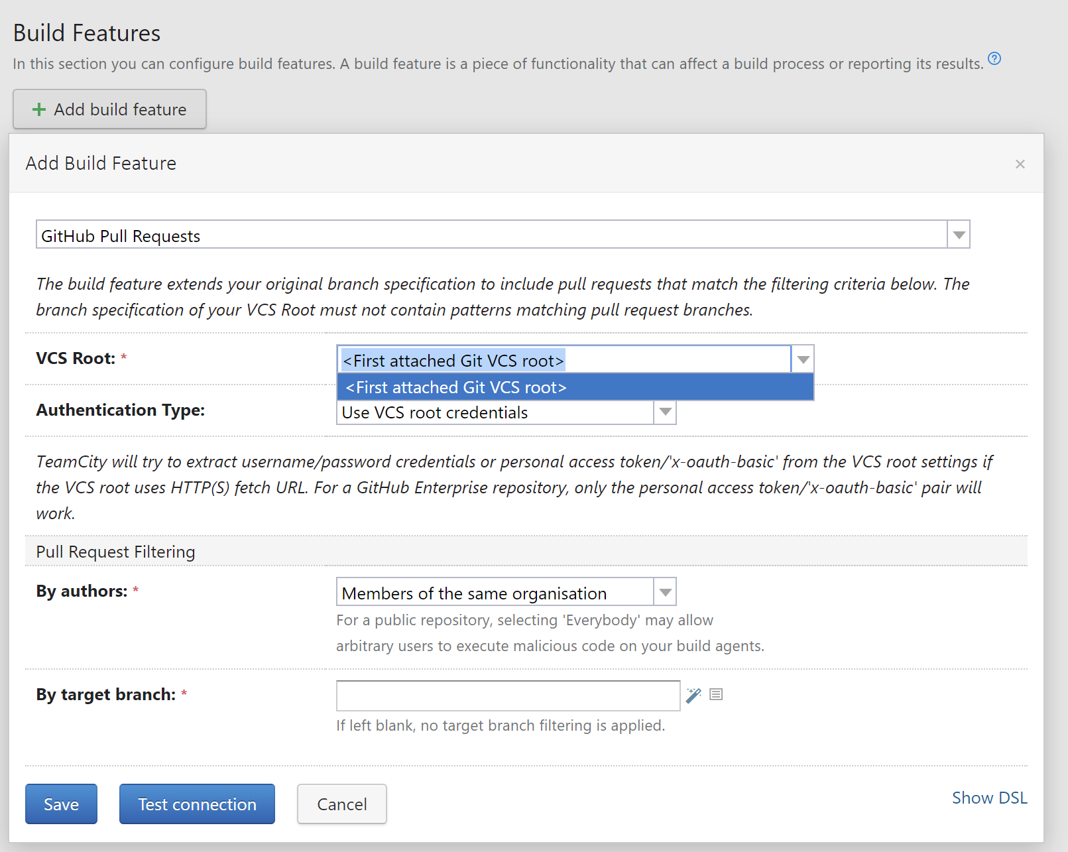Image resolution: width=1068 pixels, height=852 pixels.
Task: Open the By authors dropdown
Action: click(506, 592)
